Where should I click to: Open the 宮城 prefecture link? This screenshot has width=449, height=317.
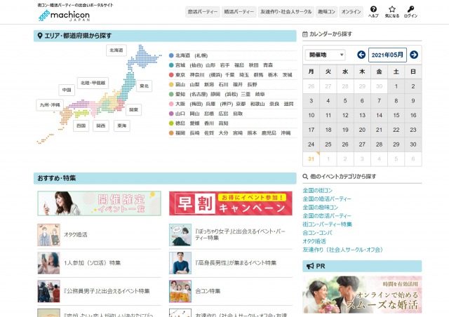coord(180,65)
